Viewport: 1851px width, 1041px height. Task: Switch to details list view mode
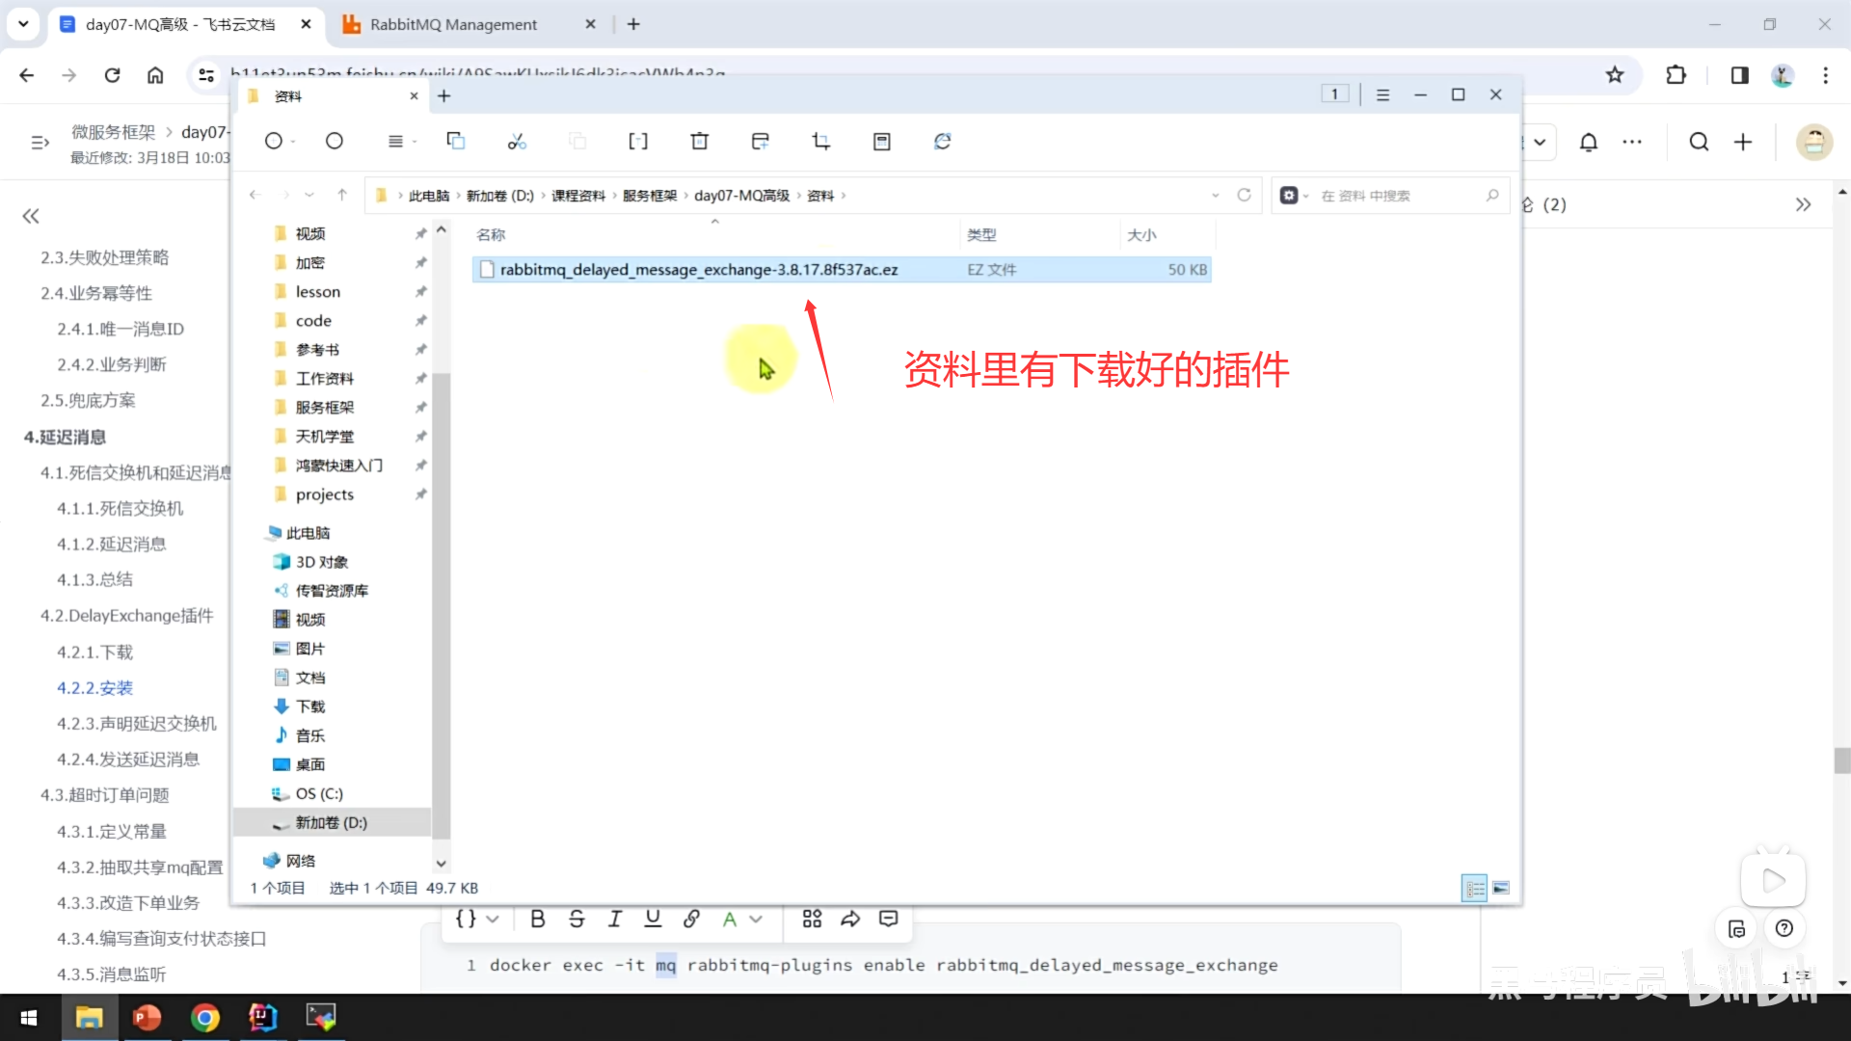[x=1474, y=888]
